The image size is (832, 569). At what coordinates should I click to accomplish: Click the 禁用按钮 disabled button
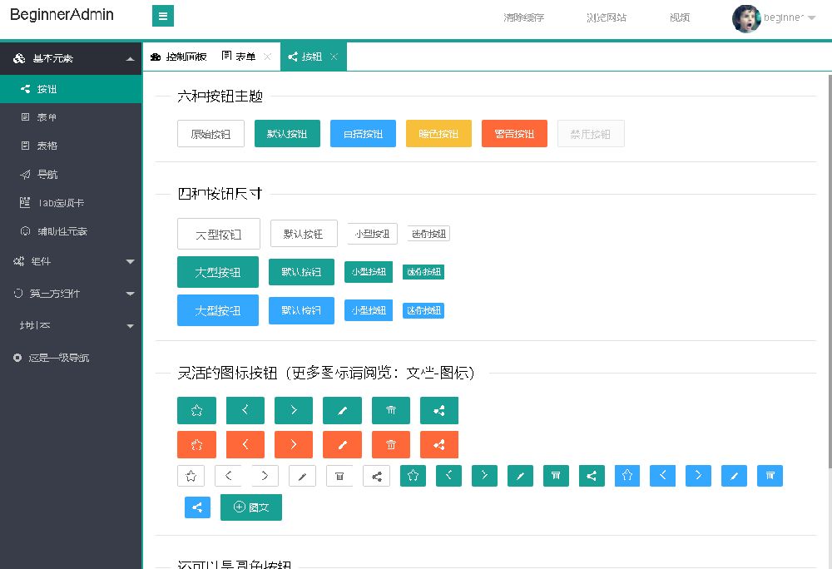pyautogui.click(x=591, y=133)
